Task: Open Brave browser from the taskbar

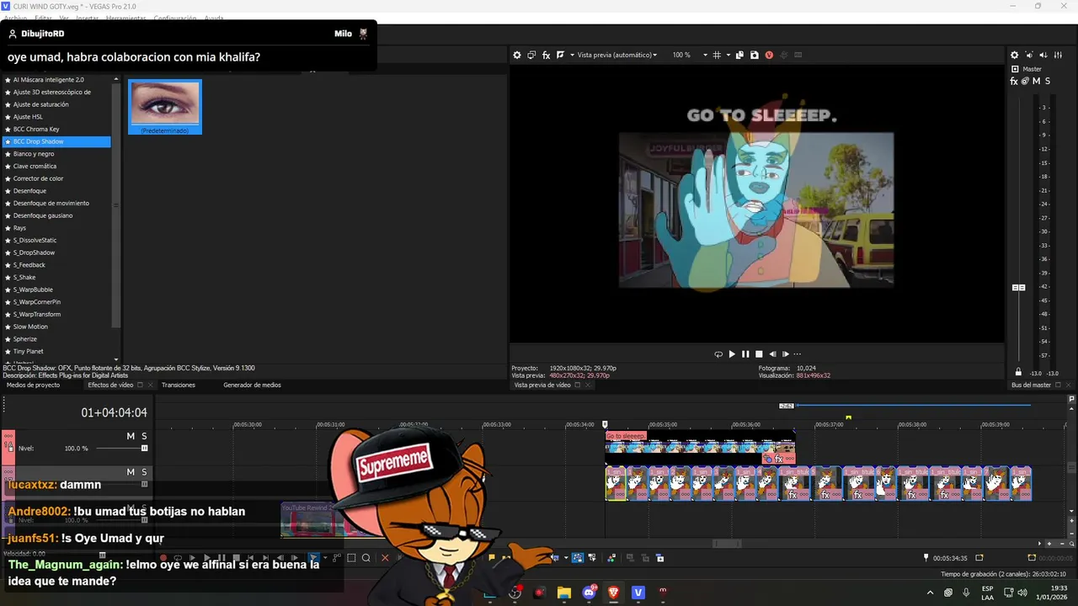Action: point(613,593)
